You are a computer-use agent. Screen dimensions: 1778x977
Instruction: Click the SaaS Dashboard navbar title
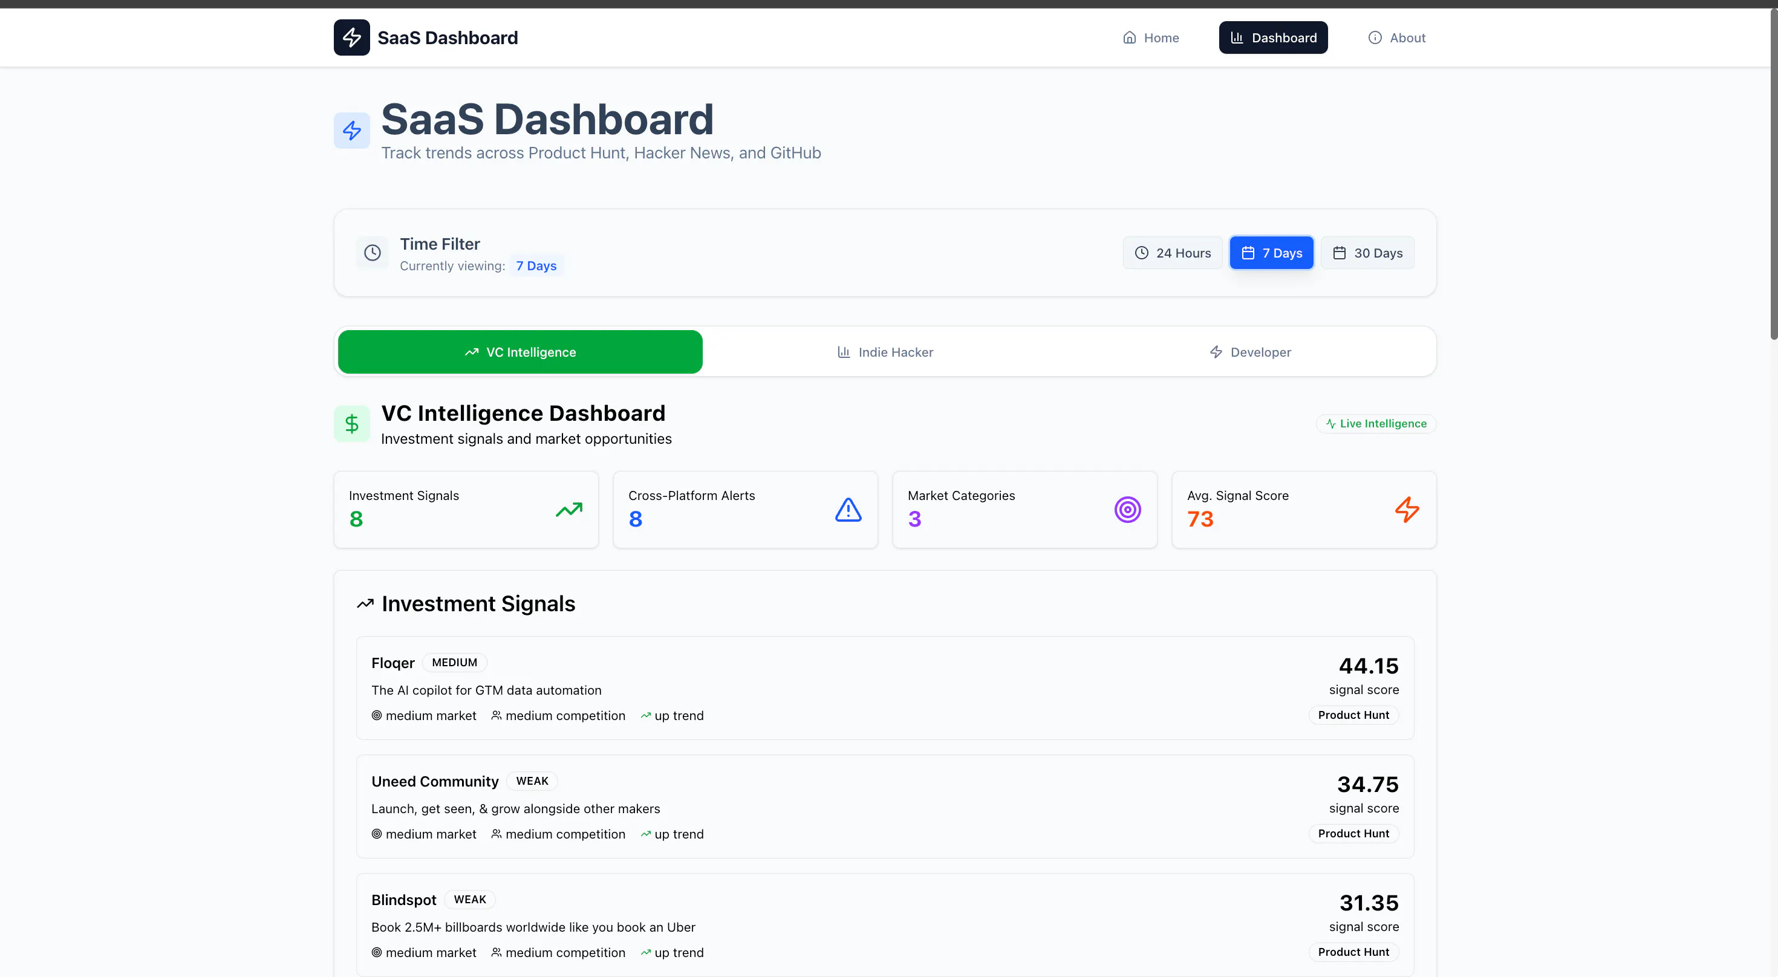tap(448, 37)
